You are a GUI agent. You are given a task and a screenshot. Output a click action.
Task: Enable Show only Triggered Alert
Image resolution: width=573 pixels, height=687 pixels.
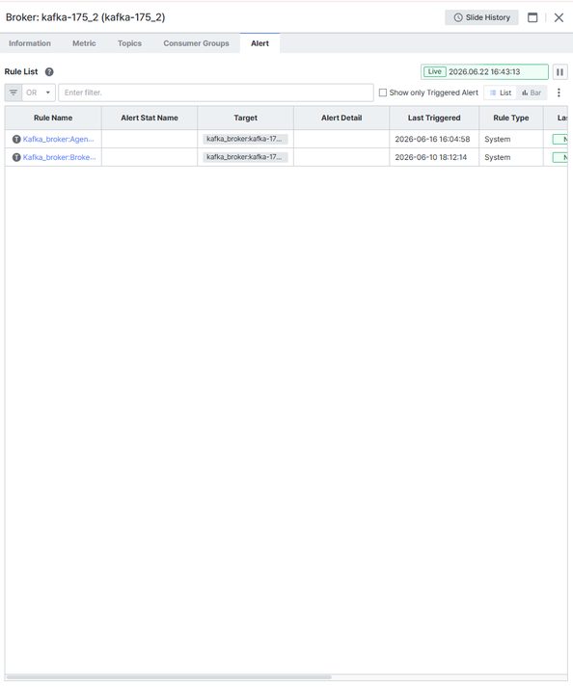point(383,92)
